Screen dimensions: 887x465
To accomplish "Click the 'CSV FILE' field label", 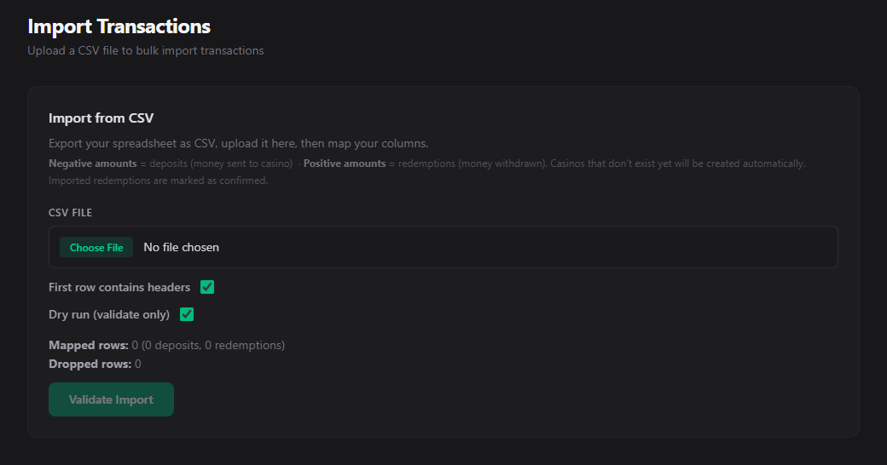I will (70, 212).
